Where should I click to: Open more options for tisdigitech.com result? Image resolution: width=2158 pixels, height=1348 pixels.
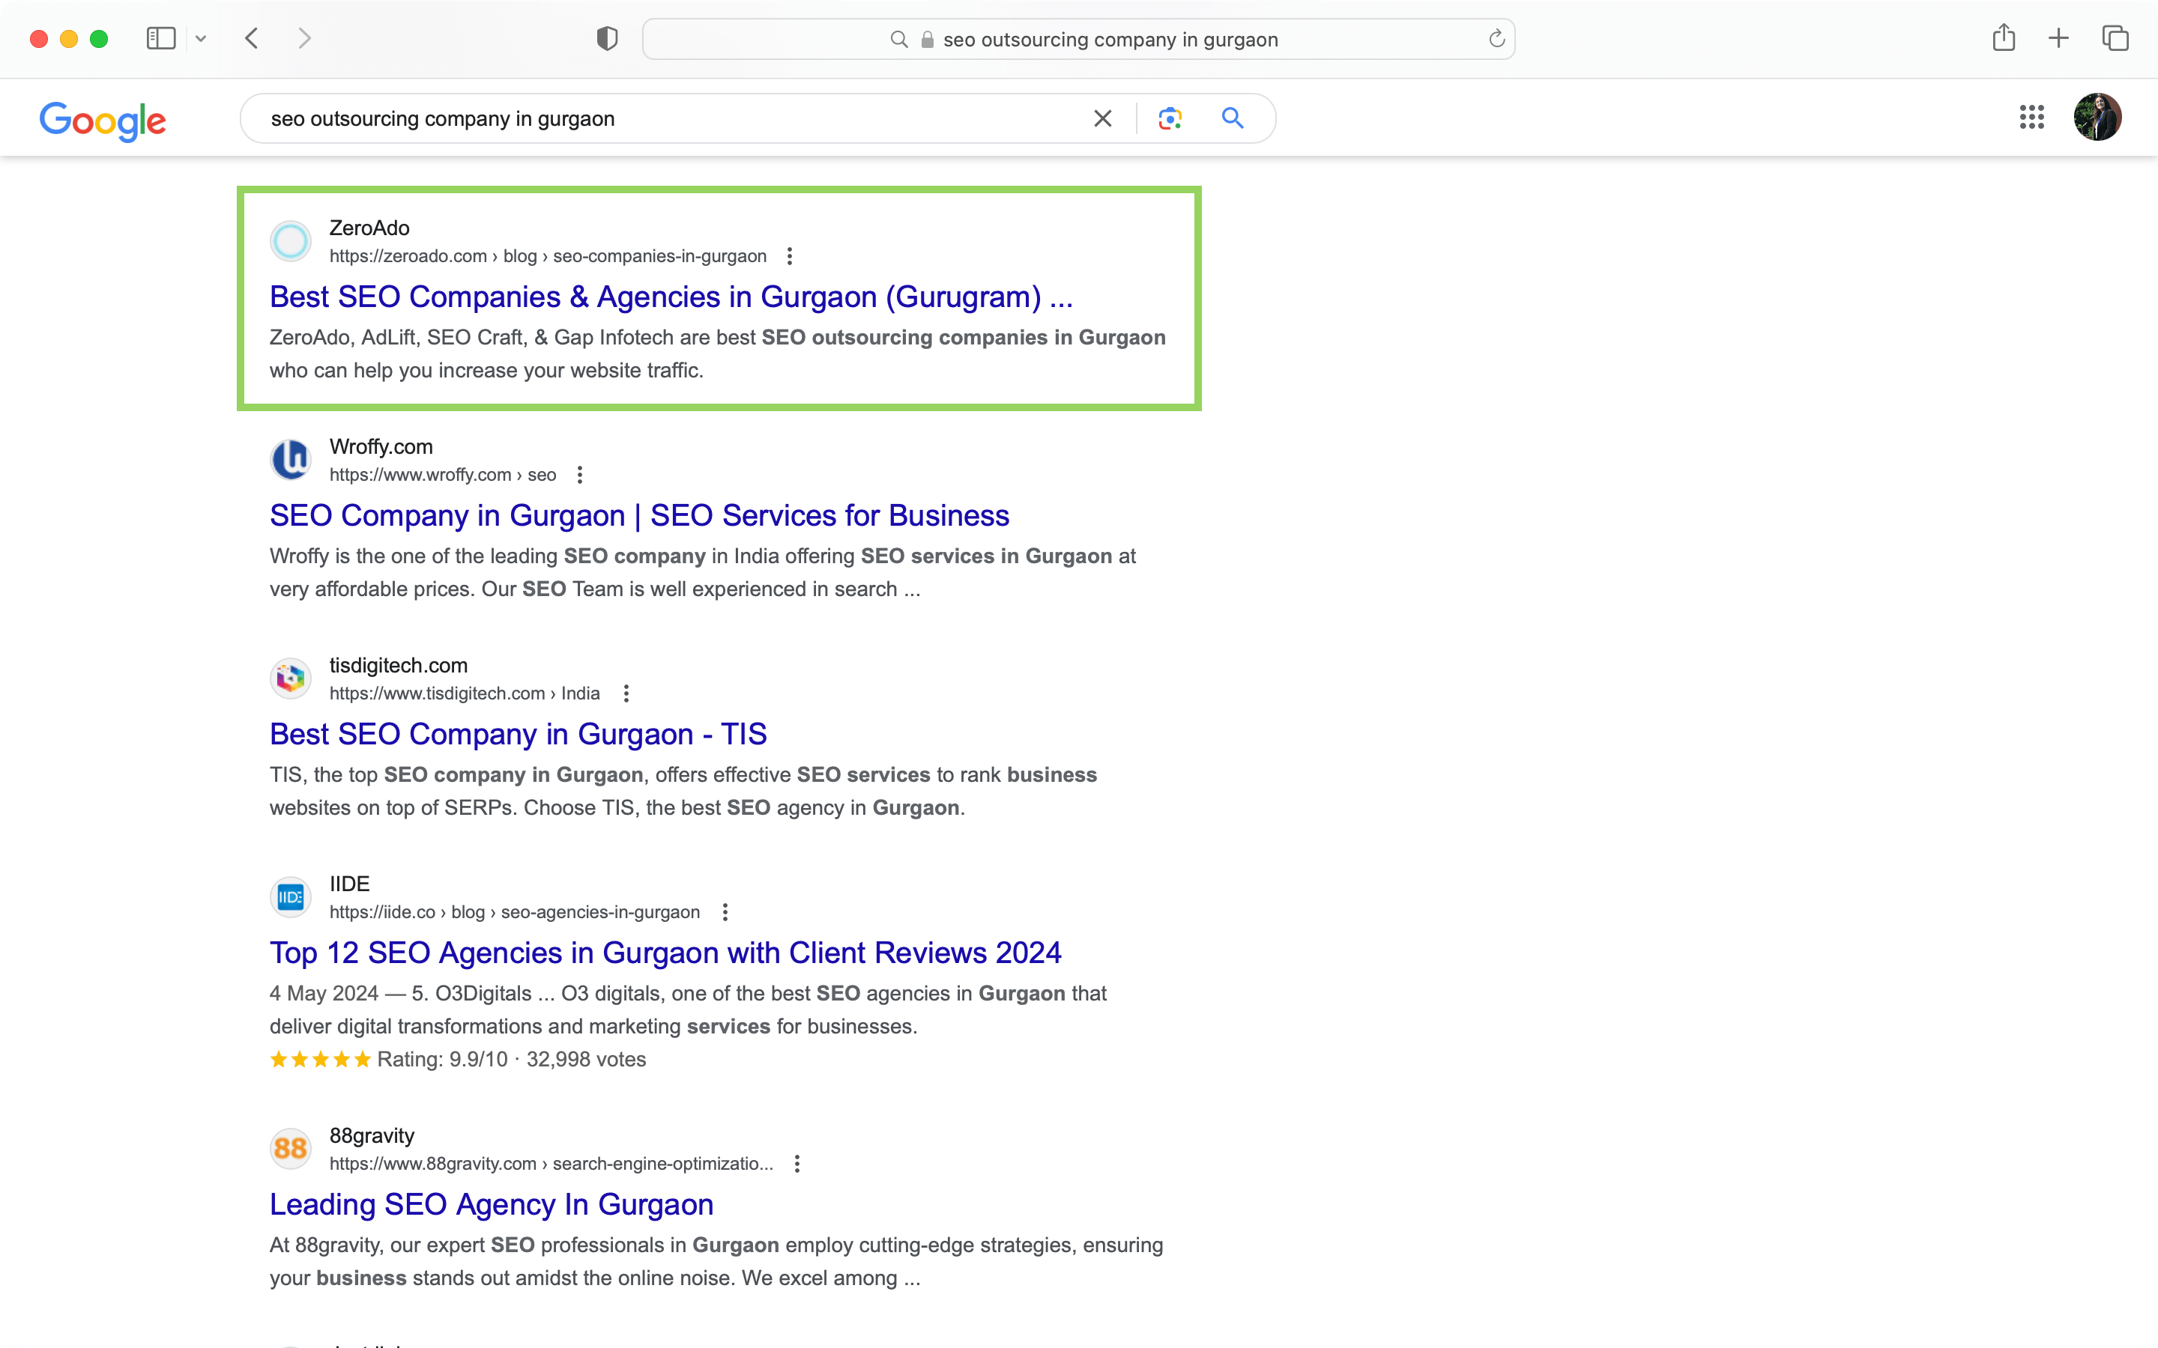pyautogui.click(x=626, y=693)
